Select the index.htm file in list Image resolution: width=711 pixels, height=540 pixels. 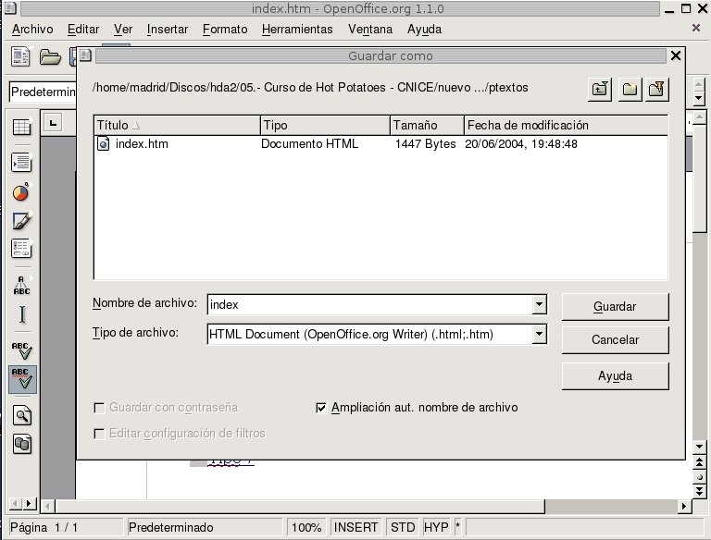141,144
